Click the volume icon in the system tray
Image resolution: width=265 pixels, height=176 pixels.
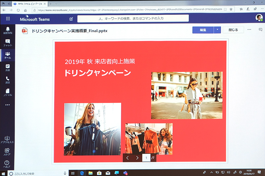click(229, 172)
